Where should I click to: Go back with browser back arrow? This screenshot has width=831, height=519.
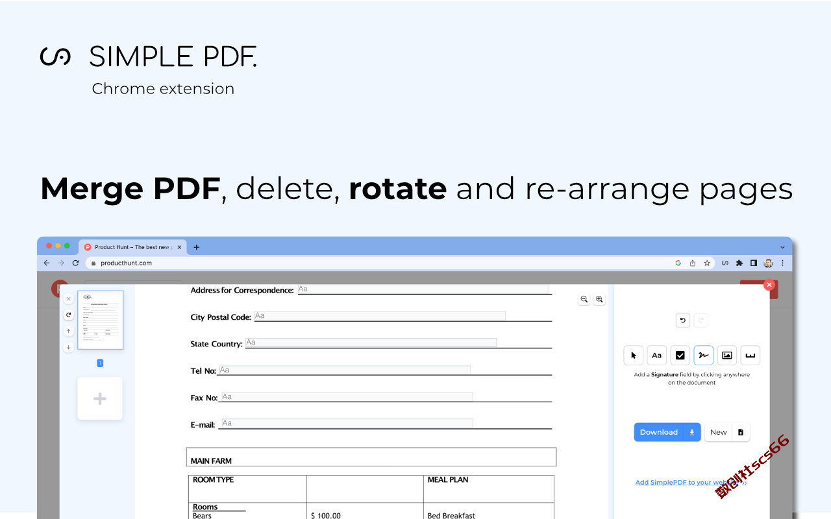47,263
